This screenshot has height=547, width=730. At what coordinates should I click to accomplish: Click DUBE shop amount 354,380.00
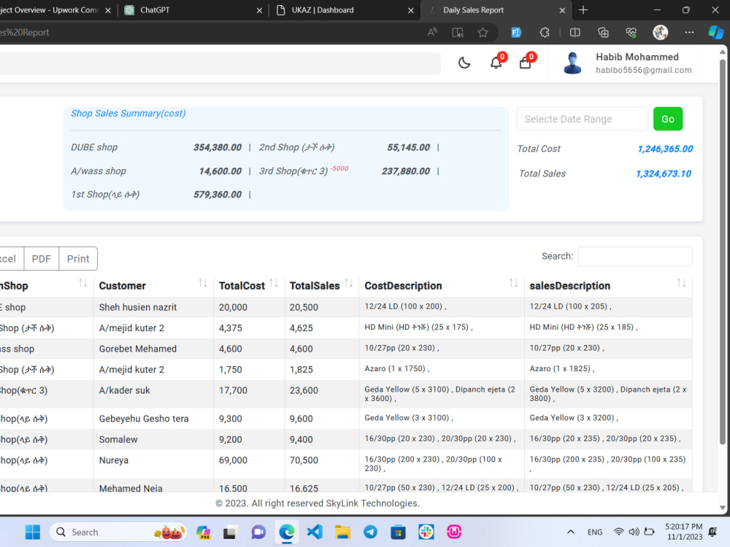pos(218,147)
